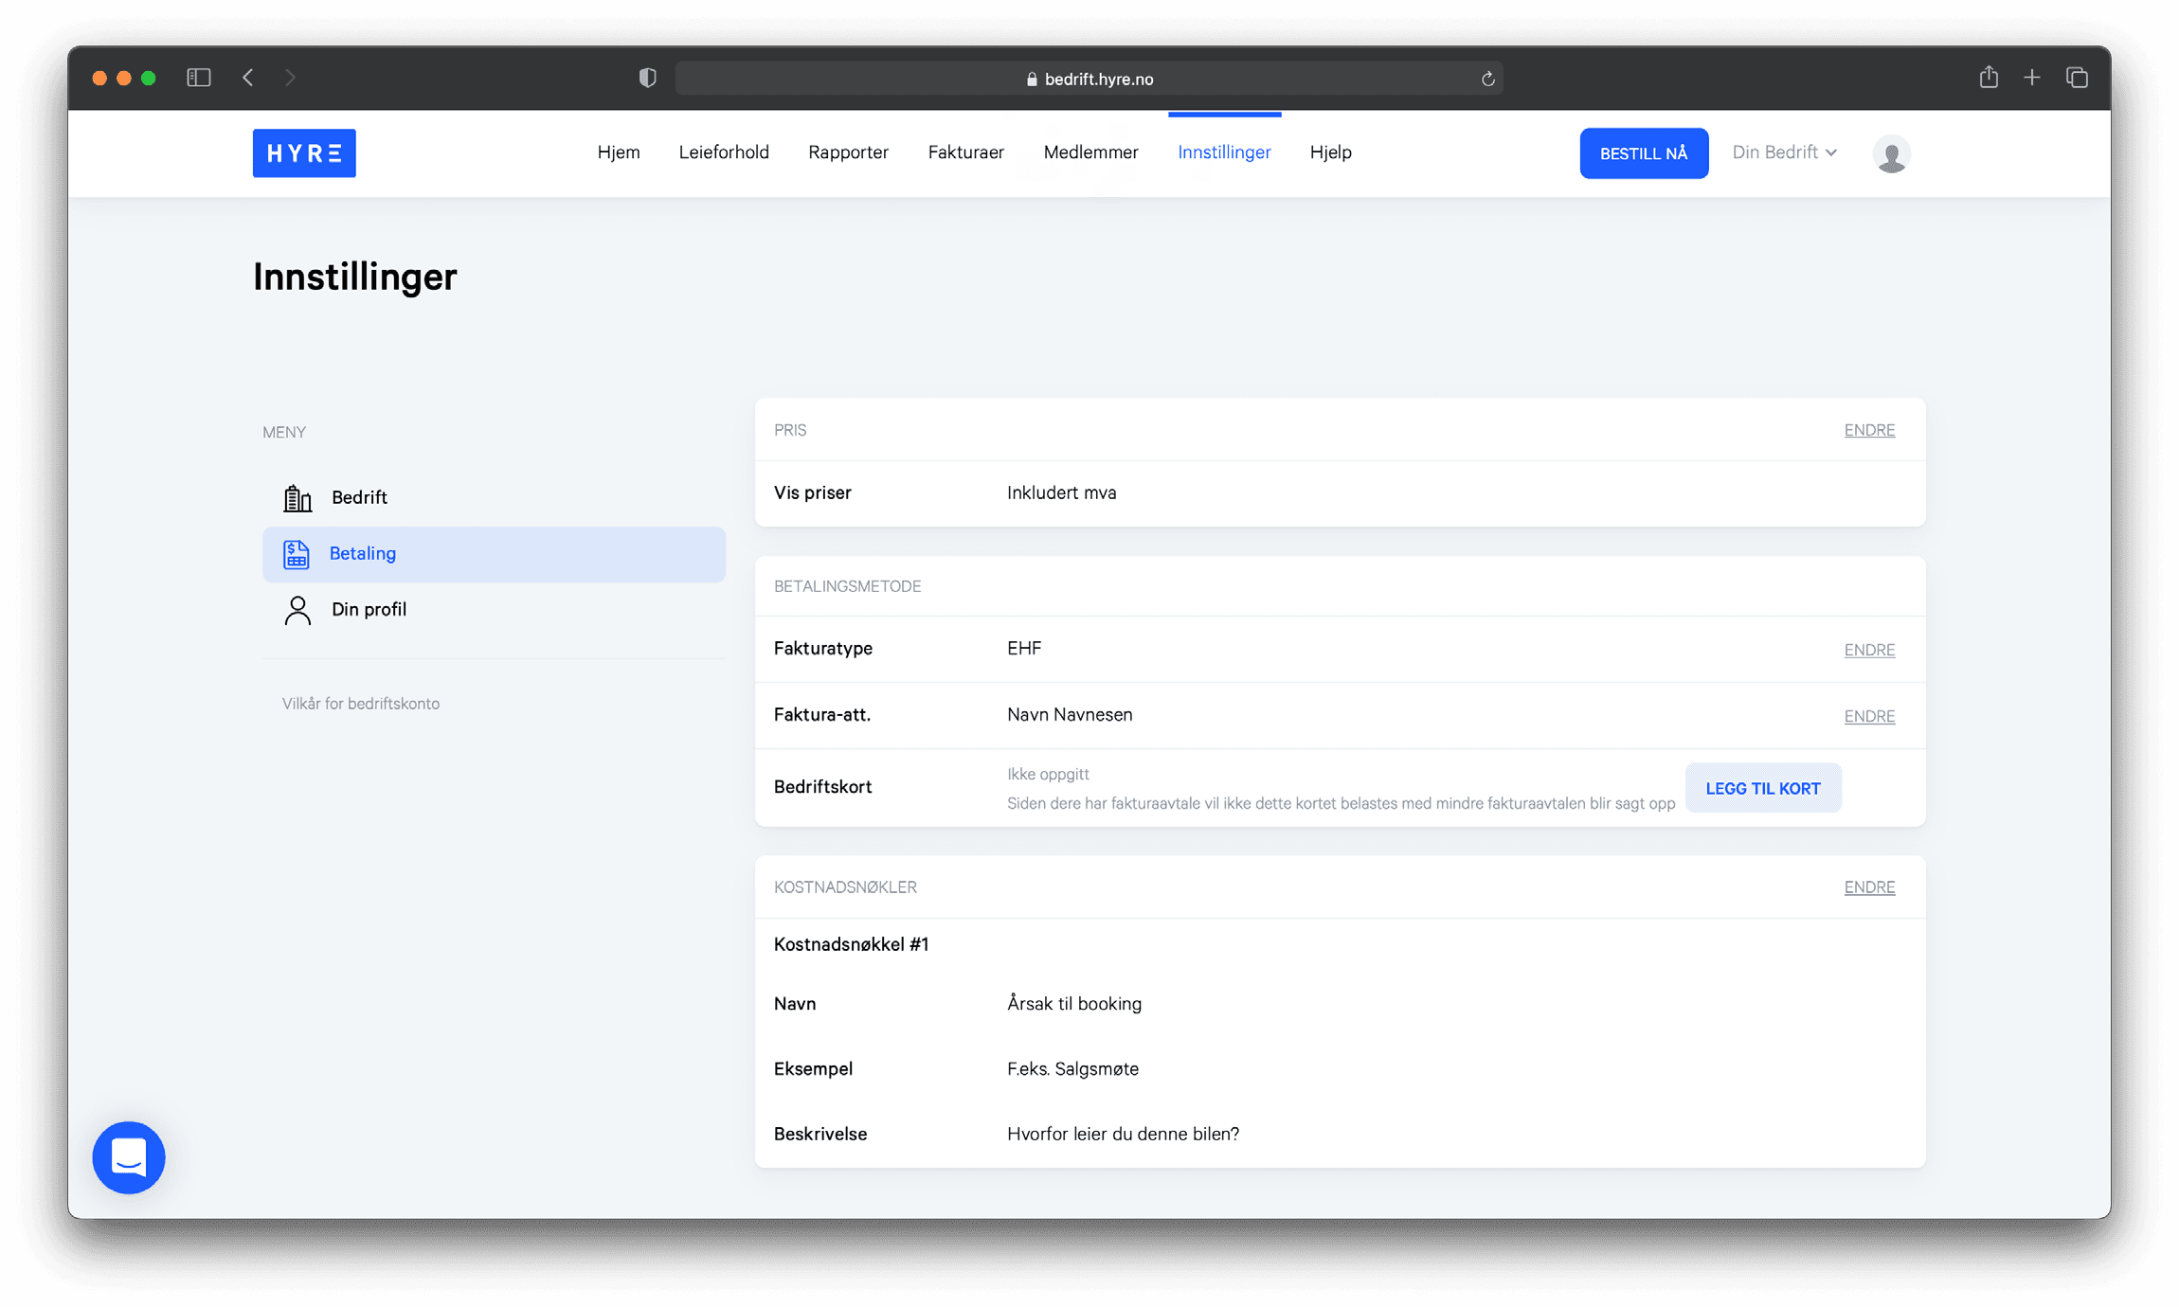Click the Vis priser label
The image size is (2179, 1307).
tap(812, 492)
